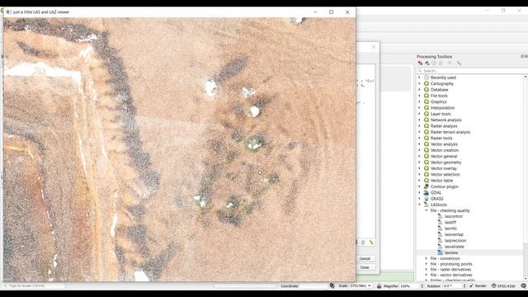Toggle the Render checkbox in status bar
The height and width of the screenshot is (297, 528).
pos(471,286)
